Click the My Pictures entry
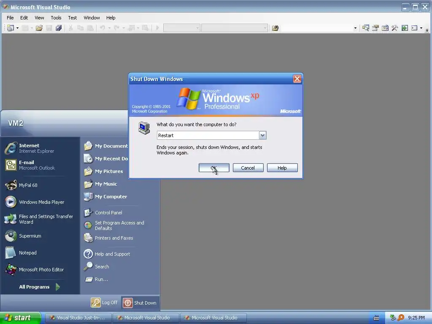The width and height of the screenshot is (432, 324). (108, 171)
